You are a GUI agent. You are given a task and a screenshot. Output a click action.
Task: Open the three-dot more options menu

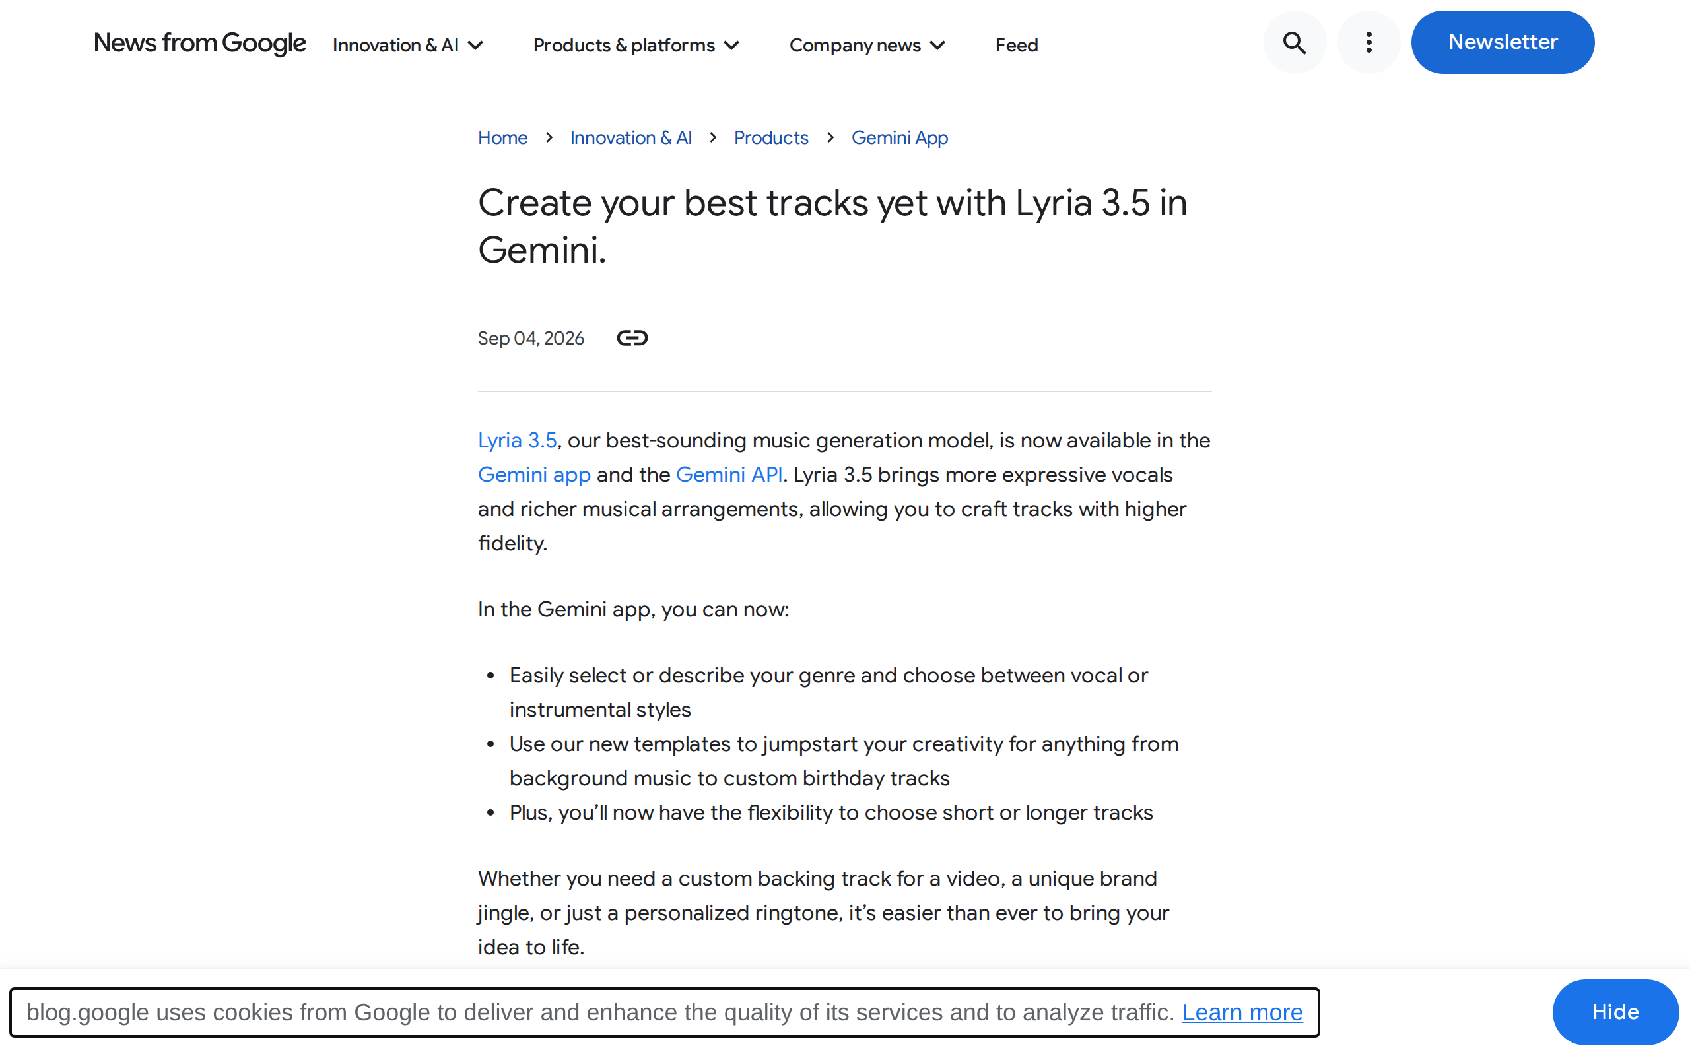tap(1369, 43)
